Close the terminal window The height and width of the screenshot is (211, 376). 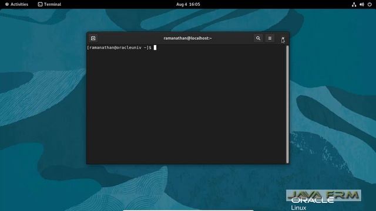283,38
